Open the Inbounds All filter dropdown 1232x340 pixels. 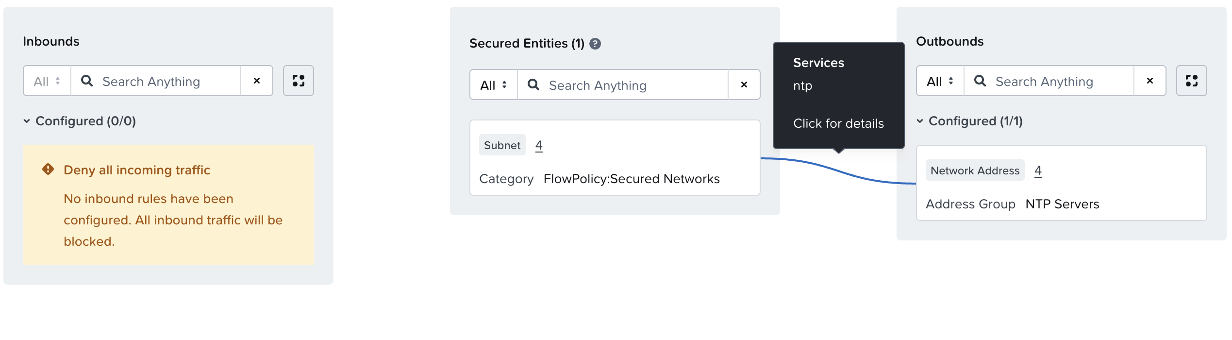coord(47,81)
